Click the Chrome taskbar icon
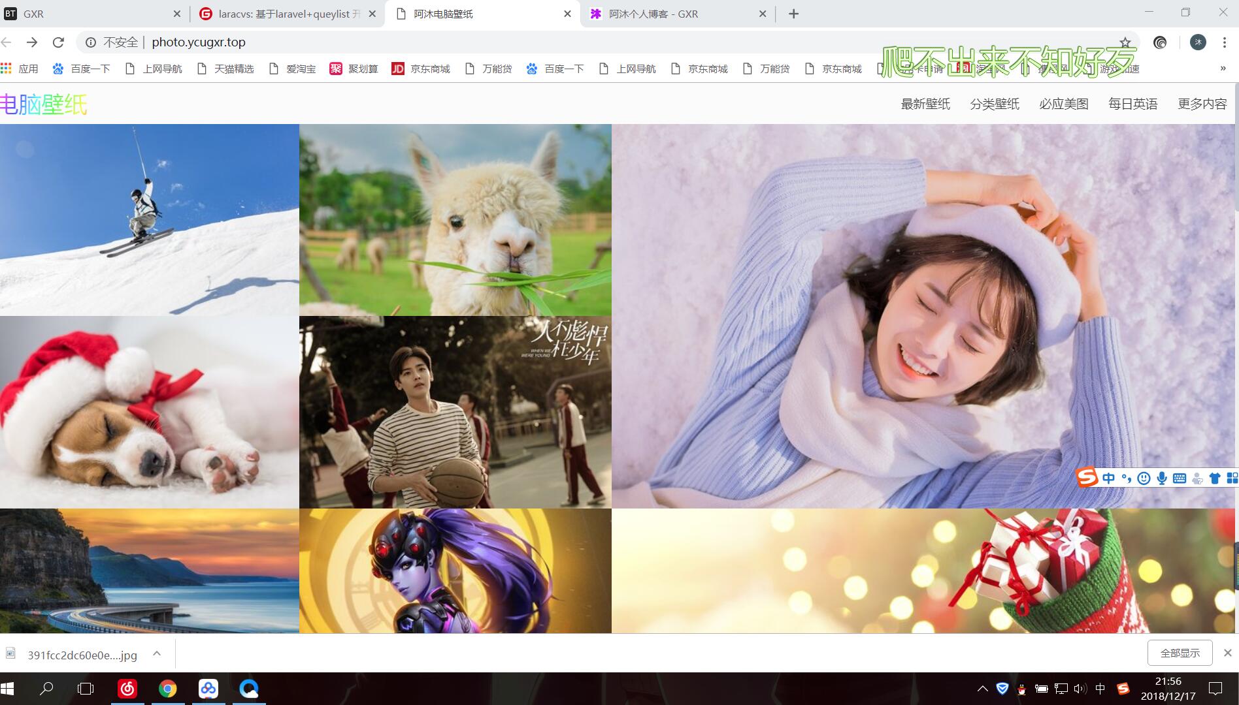The width and height of the screenshot is (1239, 705). pos(168,689)
